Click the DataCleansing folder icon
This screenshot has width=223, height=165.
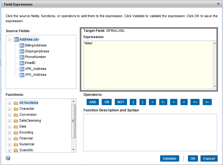click(16, 121)
